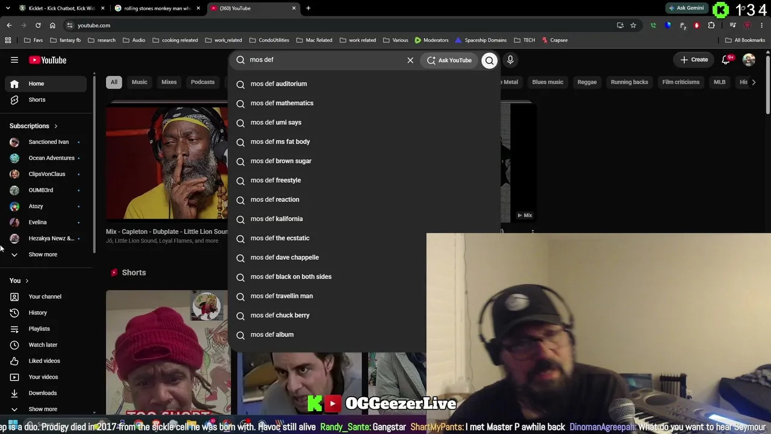Choose suggestion 'mos def kalifornia'
The height and width of the screenshot is (434, 771).
coord(364,219)
